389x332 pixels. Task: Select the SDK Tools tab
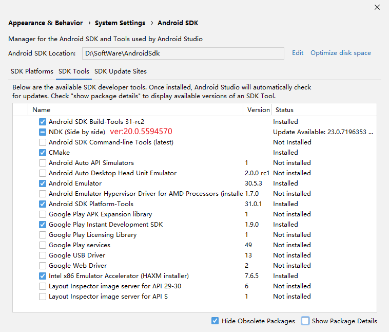(74, 71)
